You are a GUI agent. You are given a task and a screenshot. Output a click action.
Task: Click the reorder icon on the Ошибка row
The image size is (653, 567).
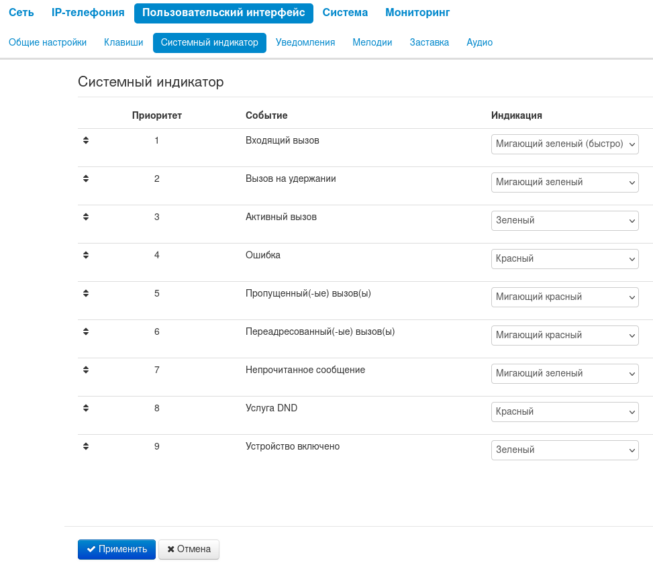(x=86, y=256)
